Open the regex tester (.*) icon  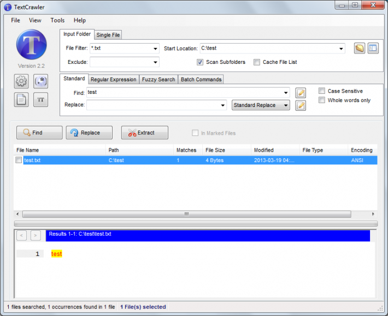[x=40, y=81]
